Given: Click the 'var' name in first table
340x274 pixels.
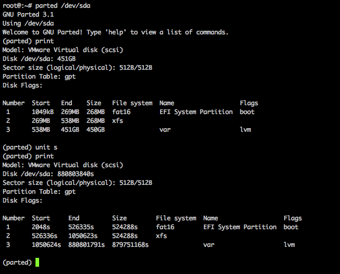Looking at the screenshot, I should click(x=165, y=130).
